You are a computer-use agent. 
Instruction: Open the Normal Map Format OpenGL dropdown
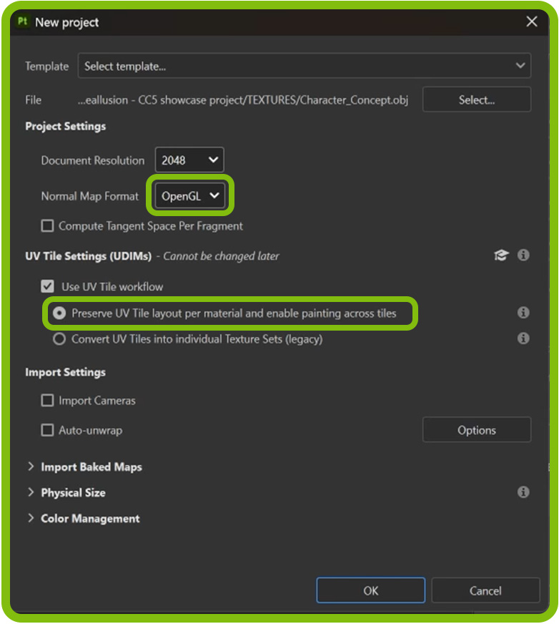click(x=190, y=196)
